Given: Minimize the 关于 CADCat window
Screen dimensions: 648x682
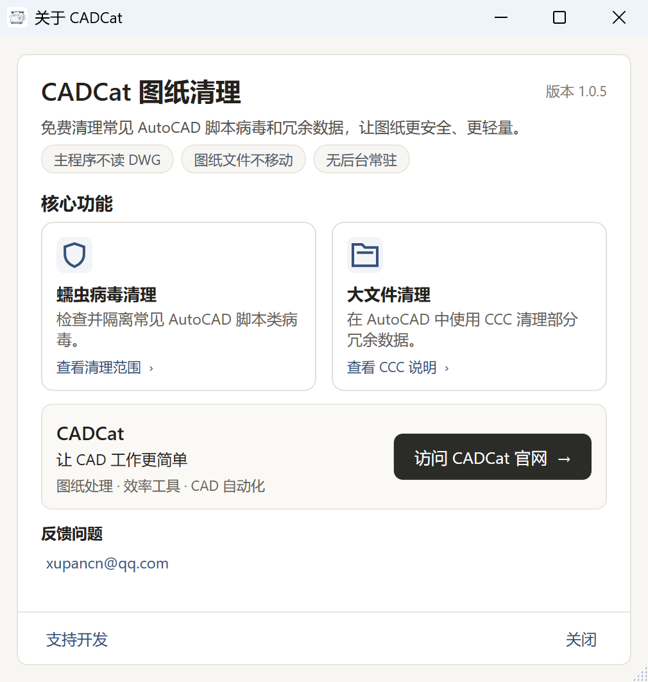Looking at the screenshot, I should [x=501, y=18].
